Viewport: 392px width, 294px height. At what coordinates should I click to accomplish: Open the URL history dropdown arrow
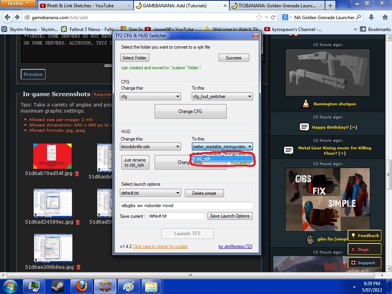click(266, 18)
